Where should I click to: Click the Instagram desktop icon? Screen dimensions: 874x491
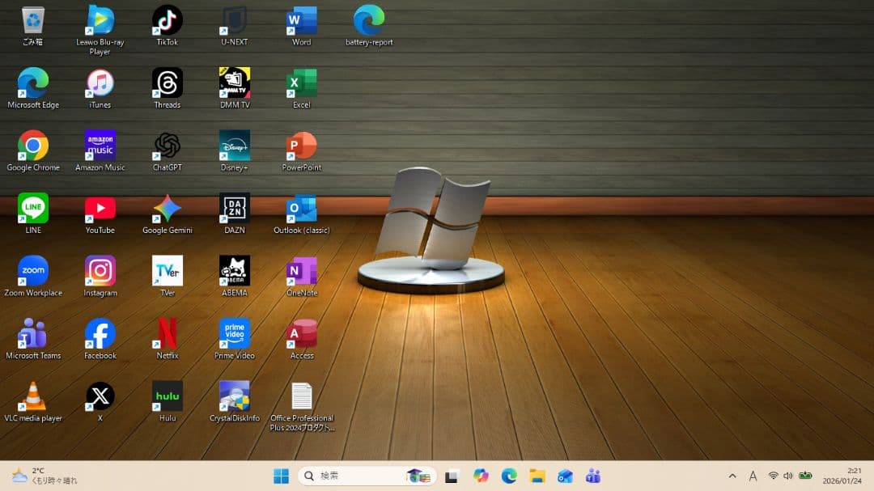100,272
